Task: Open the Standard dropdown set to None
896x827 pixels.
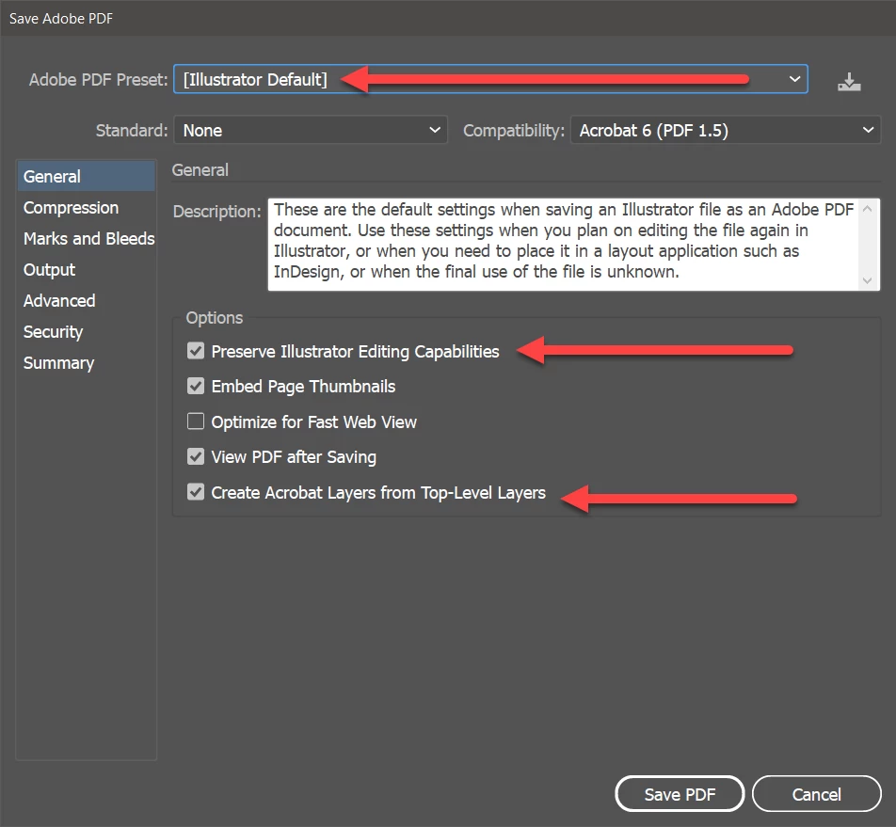Action: pos(311,130)
